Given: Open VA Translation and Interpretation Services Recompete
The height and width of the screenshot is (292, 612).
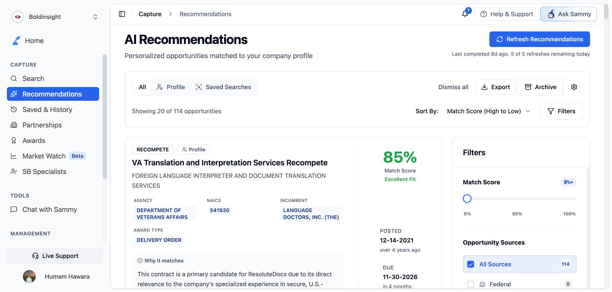Looking at the screenshot, I should (230, 163).
